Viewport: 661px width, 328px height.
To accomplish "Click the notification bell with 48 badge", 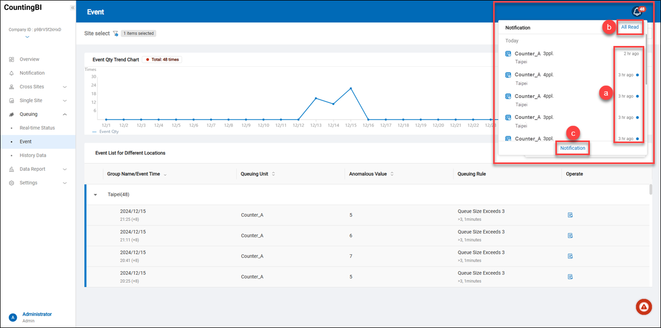I will tap(637, 11).
